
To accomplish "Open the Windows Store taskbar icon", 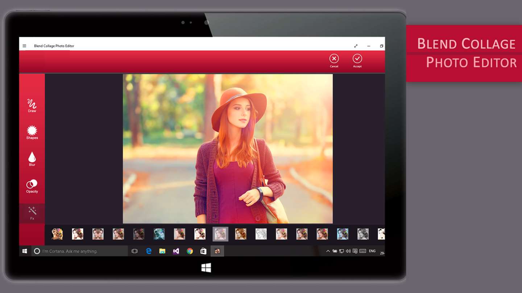I will tap(203, 251).
